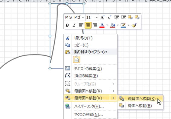Viewport: 171px width, 119px height.
Task: Apply shape fill bucket color
Action: pos(113,25)
